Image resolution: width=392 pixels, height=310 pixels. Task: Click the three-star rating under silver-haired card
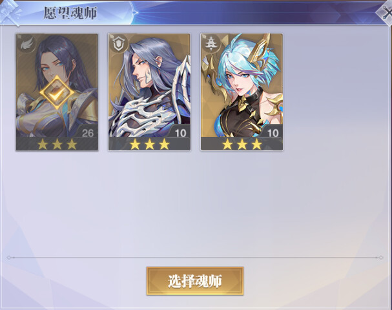149,144
